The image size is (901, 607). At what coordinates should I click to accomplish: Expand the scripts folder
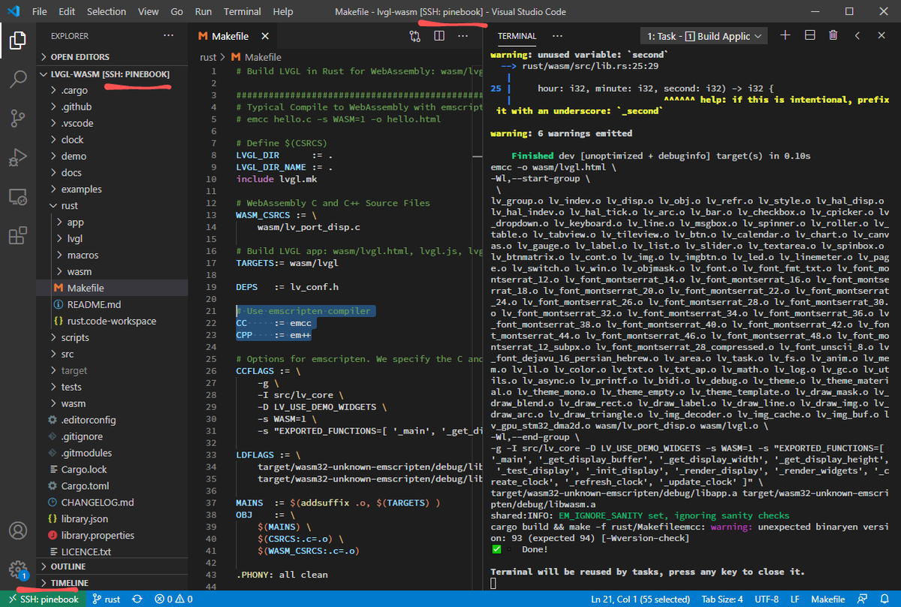[x=111, y=337]
